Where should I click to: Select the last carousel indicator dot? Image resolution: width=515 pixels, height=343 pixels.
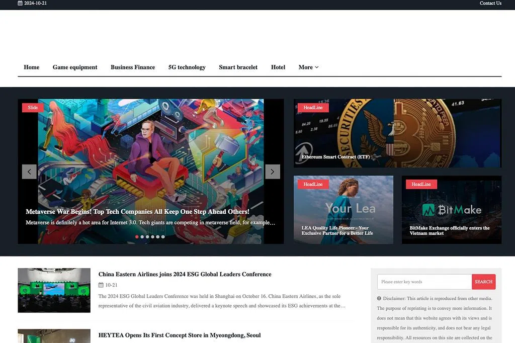coord(163,236)
